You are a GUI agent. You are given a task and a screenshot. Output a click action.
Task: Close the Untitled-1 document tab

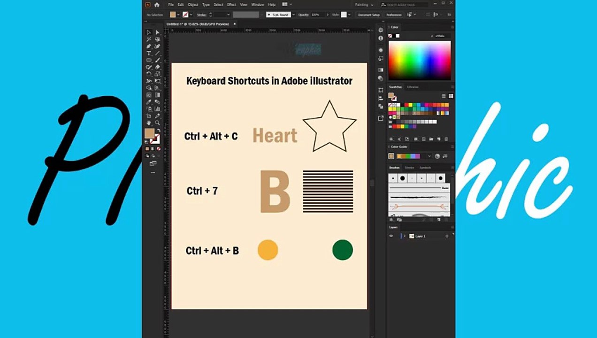click(235, 23)
